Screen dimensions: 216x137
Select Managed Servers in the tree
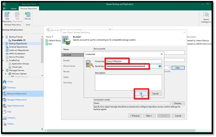[x=16, y=70]
